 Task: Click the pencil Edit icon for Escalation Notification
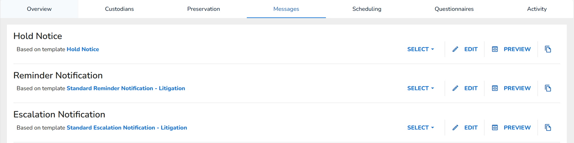(455, 128)
